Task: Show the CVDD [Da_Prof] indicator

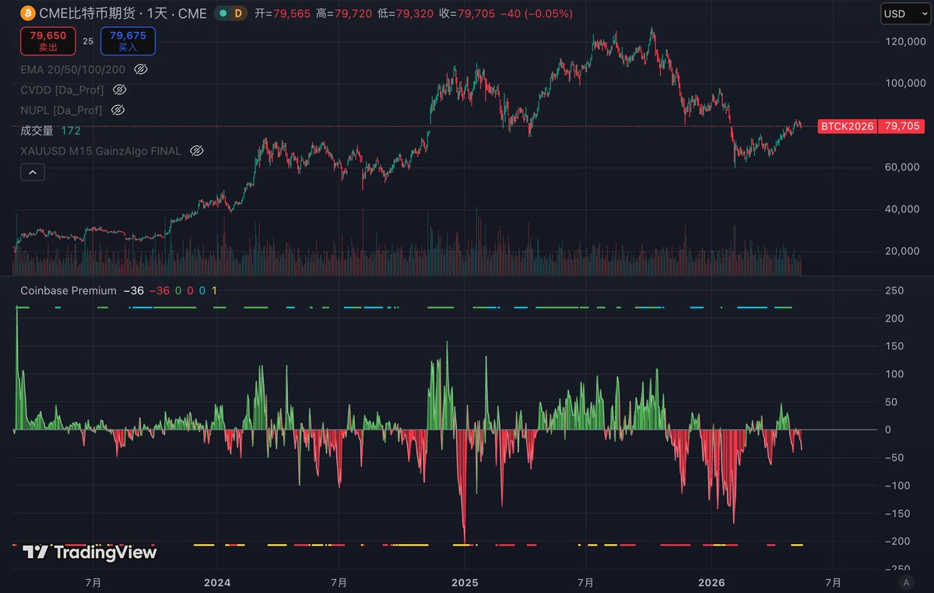Action: pos(119,89)
